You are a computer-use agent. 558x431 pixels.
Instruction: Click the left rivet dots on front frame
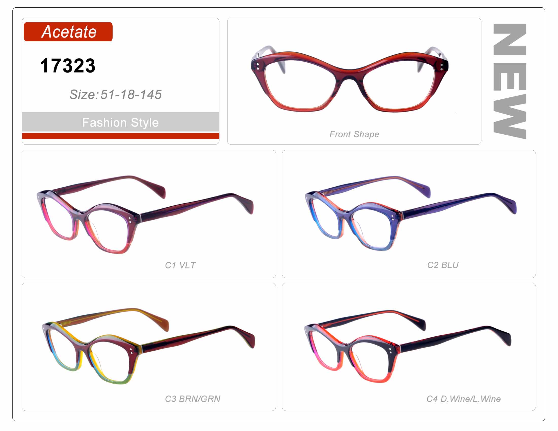pos(257,66)
